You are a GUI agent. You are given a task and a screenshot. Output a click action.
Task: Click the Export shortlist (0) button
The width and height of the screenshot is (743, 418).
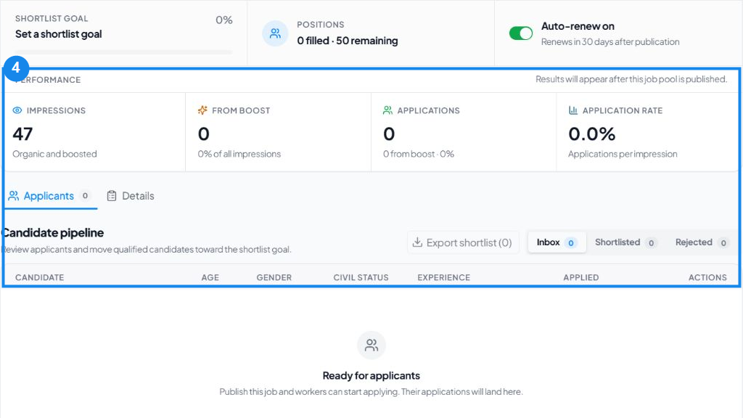[463, 242]
